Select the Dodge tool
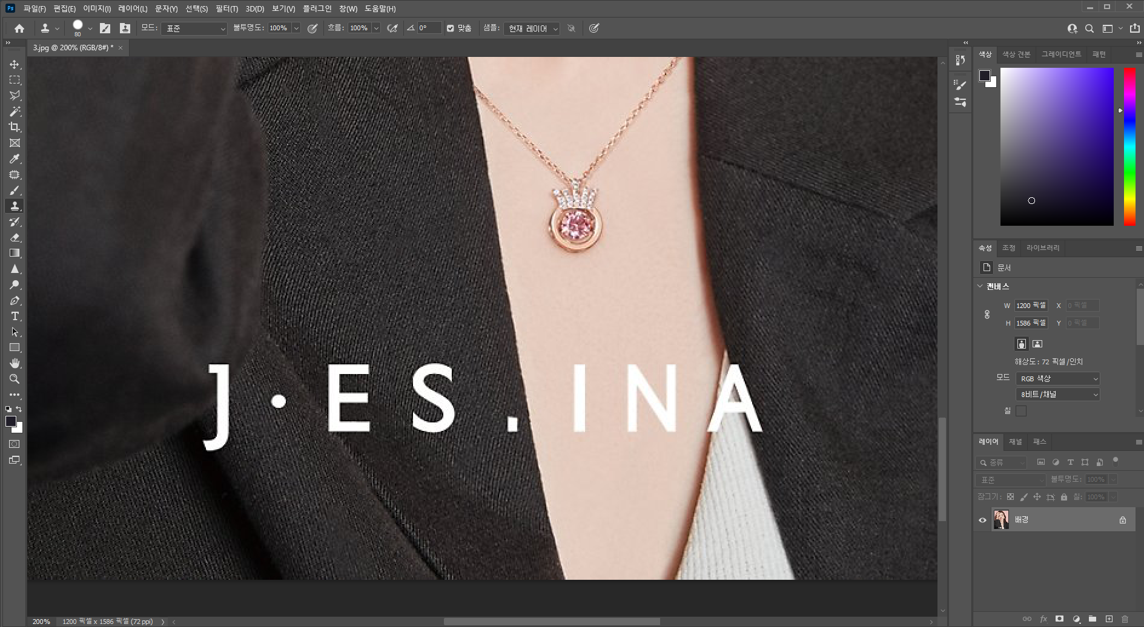The width and height of the screenshot is (1144, 627). click(15, 284)
